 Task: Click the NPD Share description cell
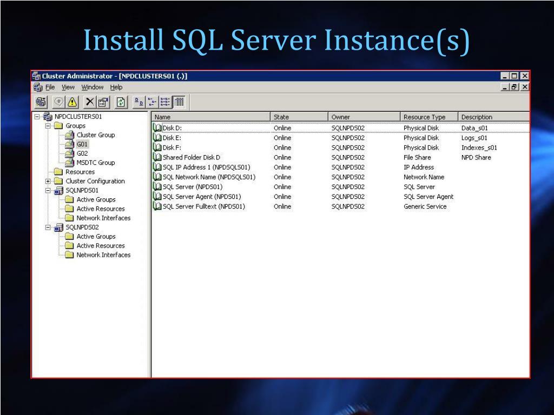[x=476, y=157]
